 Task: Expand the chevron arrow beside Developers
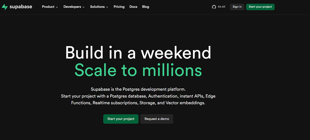click(x=83, y=7)
